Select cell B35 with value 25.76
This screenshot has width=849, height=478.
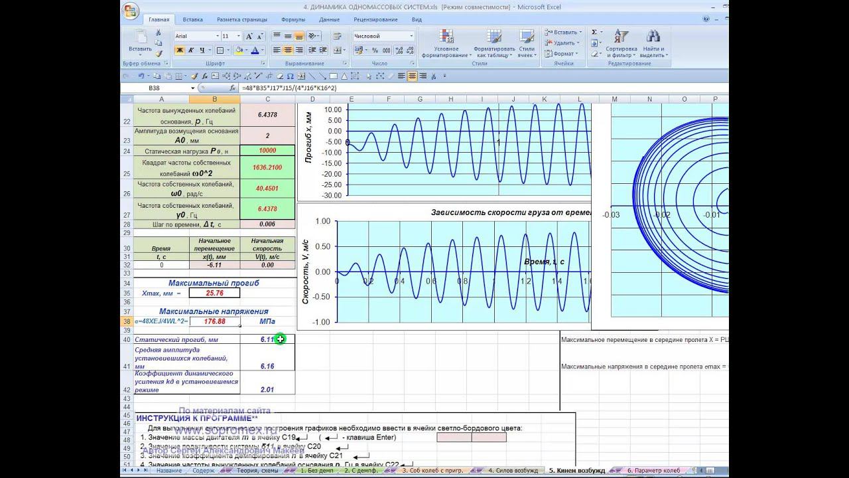pos(214,293)
